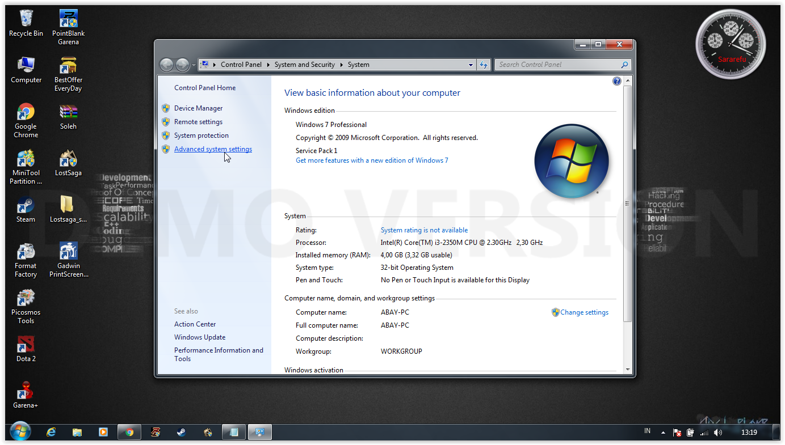Click the Forward navigation button
The width and height of the screenshot is (785, 445).
click(x=182, y=65)
